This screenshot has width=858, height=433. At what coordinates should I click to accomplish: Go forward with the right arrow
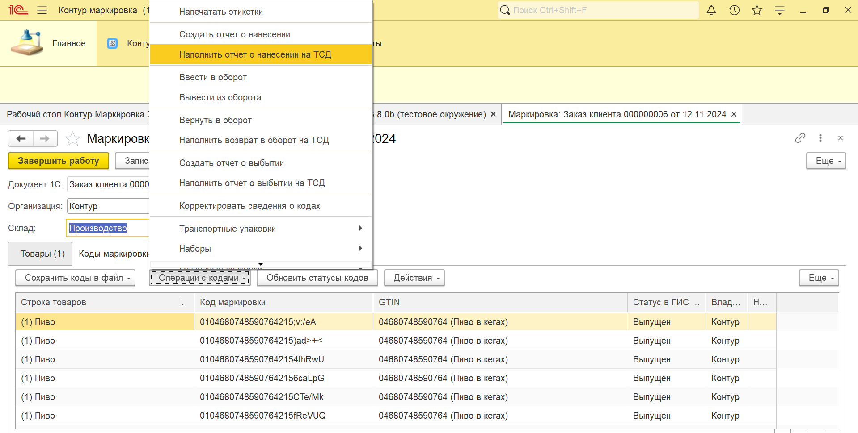click(x=45, y=138)
